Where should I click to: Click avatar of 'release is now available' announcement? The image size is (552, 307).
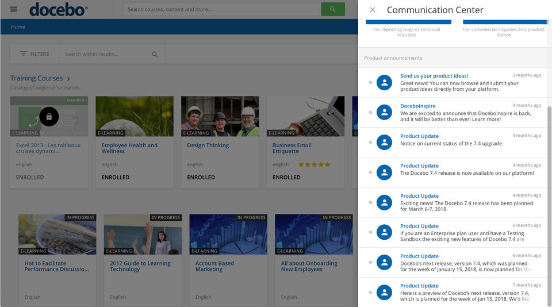tap(384, 172)
